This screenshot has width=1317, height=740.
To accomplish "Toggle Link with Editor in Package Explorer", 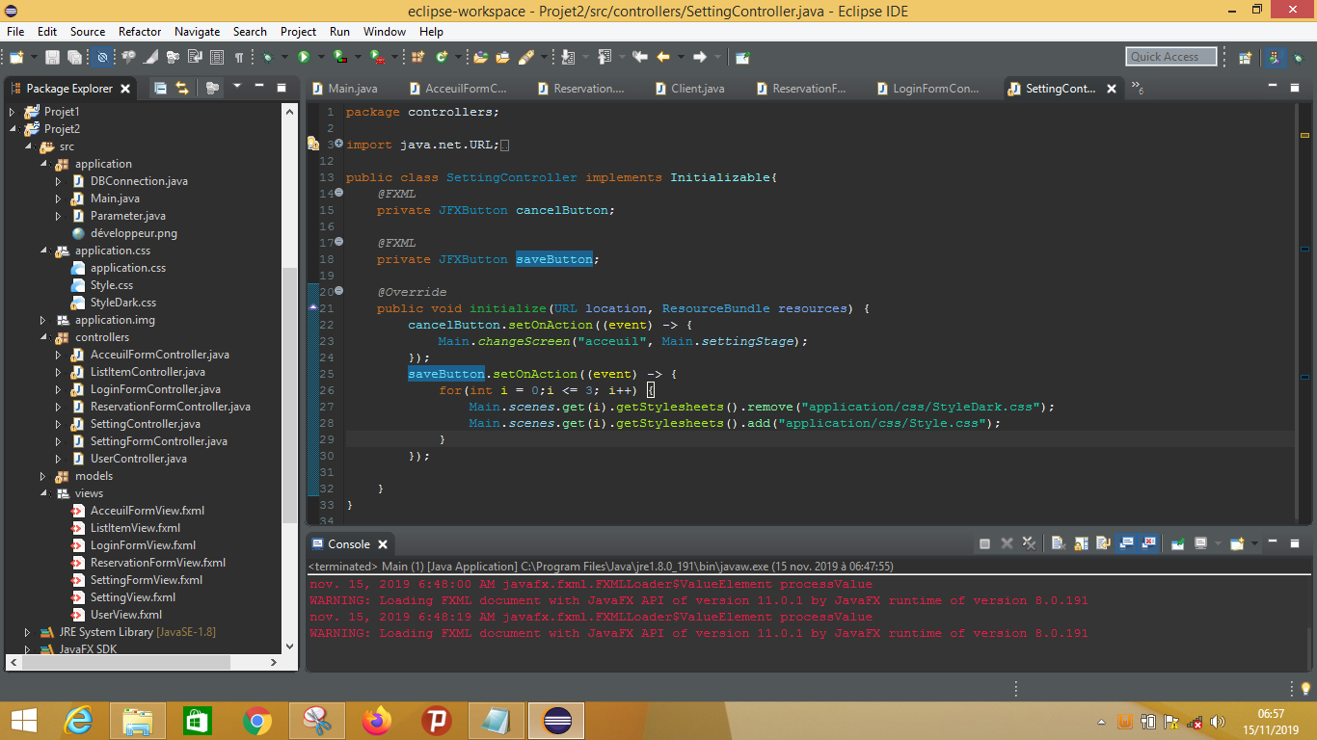I will click(181, 88).
